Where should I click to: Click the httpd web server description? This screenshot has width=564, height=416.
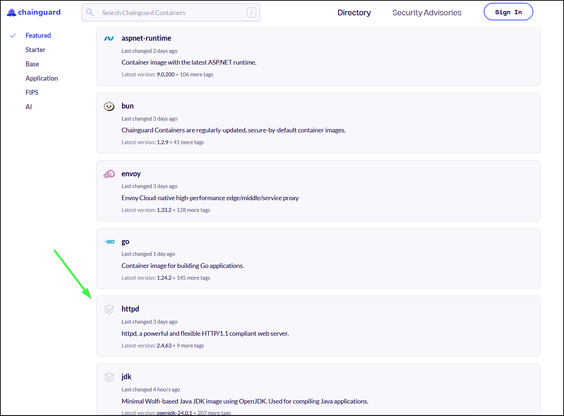click(205, 334)
